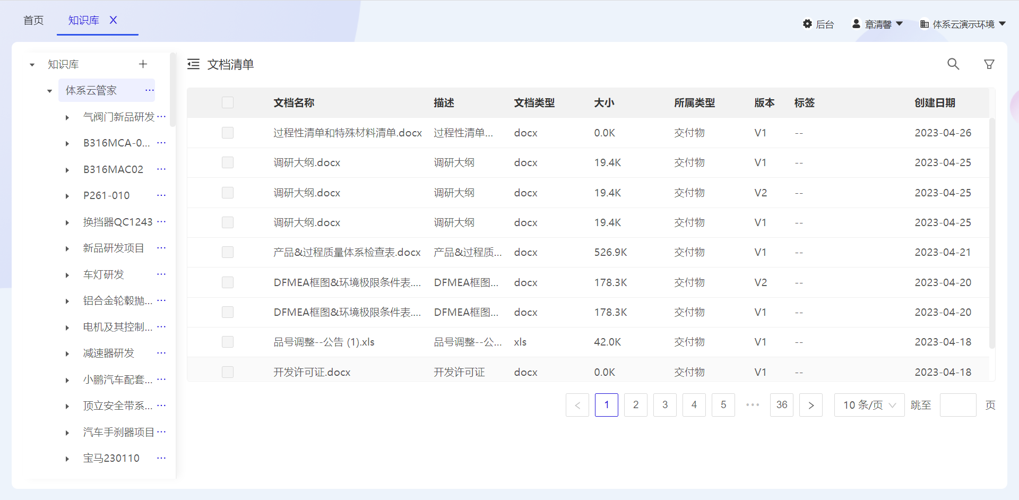Open the 体系云演示环境 environment dropdown

pos(963,24)
